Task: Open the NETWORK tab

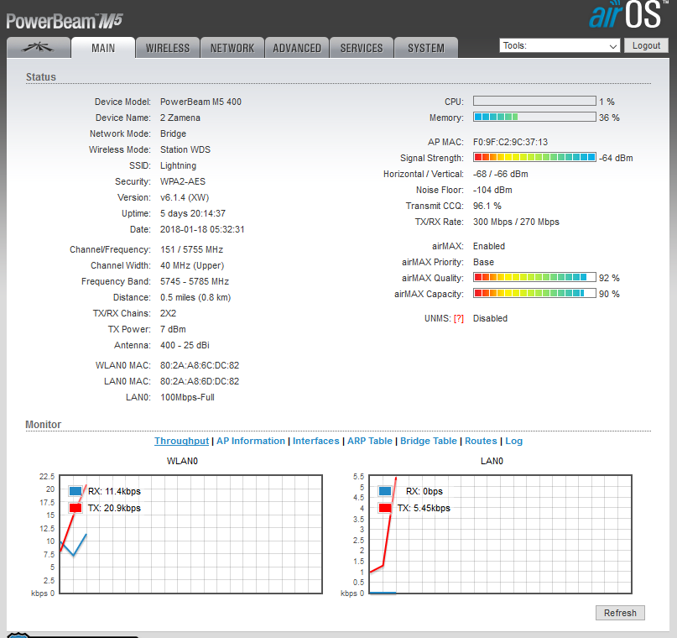Action: (x=232, y=48)
